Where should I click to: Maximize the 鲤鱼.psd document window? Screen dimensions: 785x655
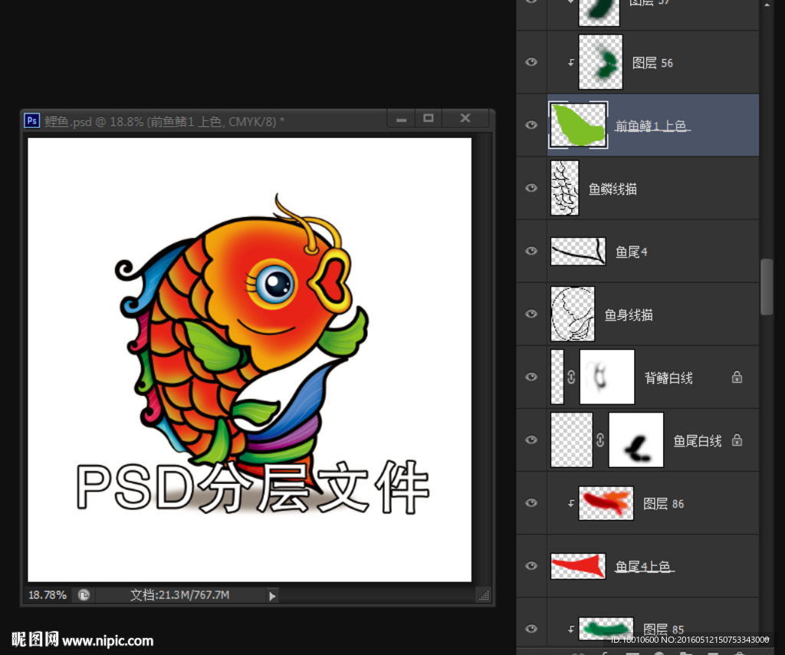point(429,118)
